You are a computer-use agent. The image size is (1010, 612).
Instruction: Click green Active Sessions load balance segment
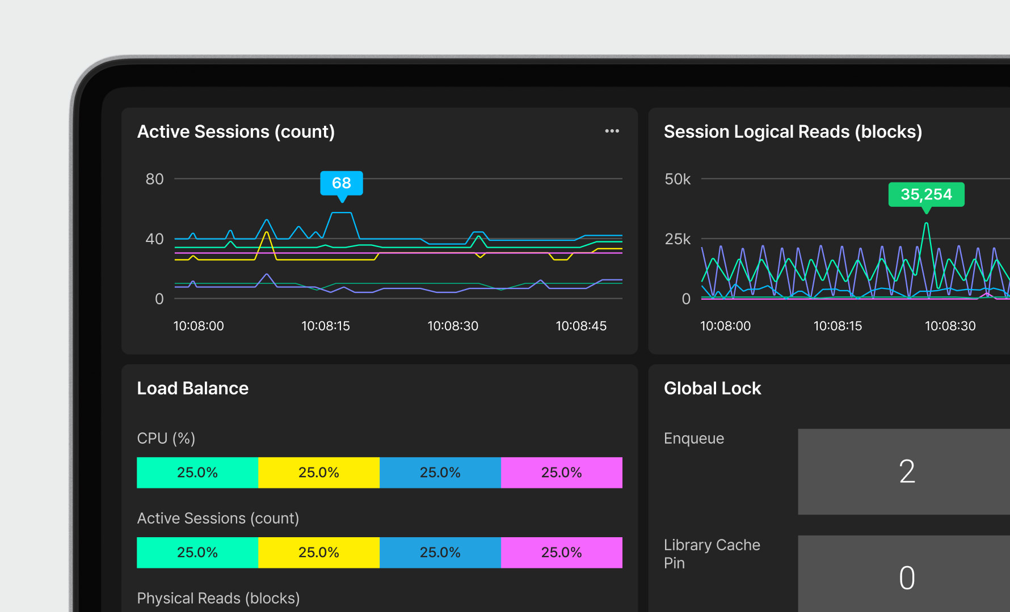point(197,552)
